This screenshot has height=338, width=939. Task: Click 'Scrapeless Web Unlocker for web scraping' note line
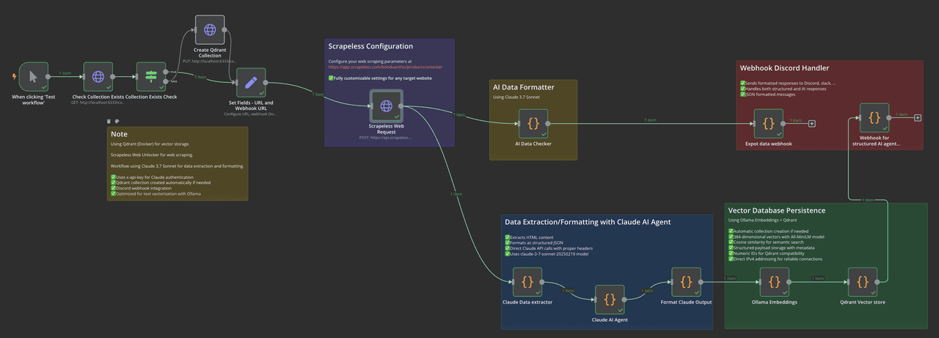152,155
